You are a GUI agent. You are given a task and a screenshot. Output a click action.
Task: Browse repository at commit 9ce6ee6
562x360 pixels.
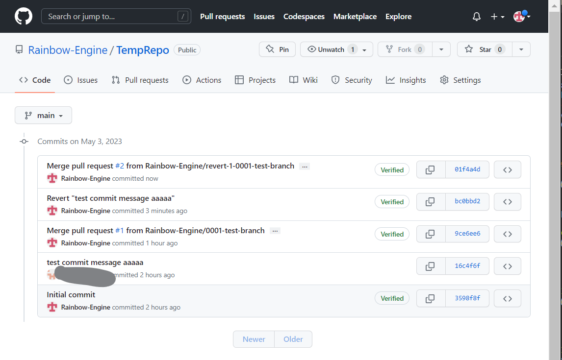[508, 234]
